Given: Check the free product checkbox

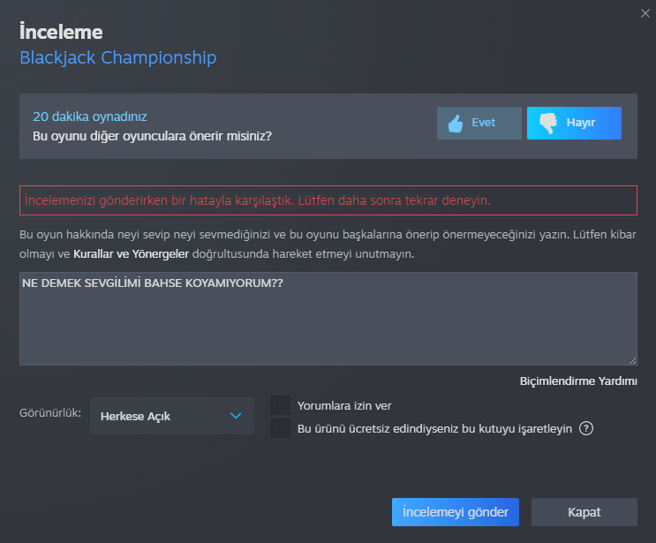Looking at the screenshot, I should coord(281,428).
